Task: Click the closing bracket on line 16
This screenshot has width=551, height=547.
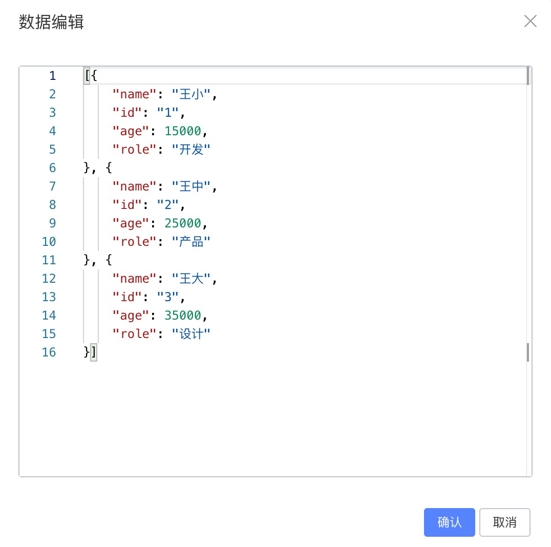Action: [94, 352]
